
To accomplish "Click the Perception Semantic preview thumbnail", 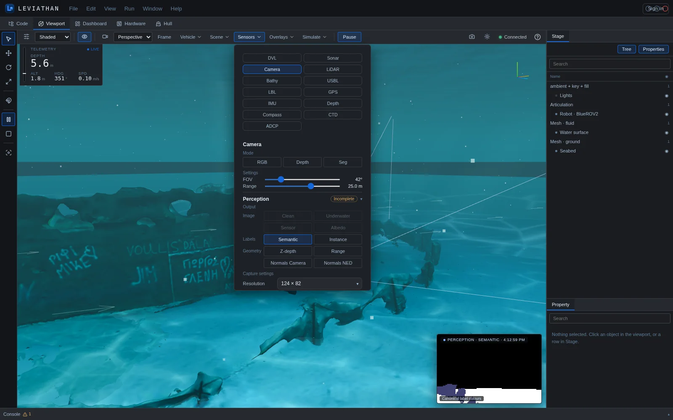I will (x=489, y=369).
